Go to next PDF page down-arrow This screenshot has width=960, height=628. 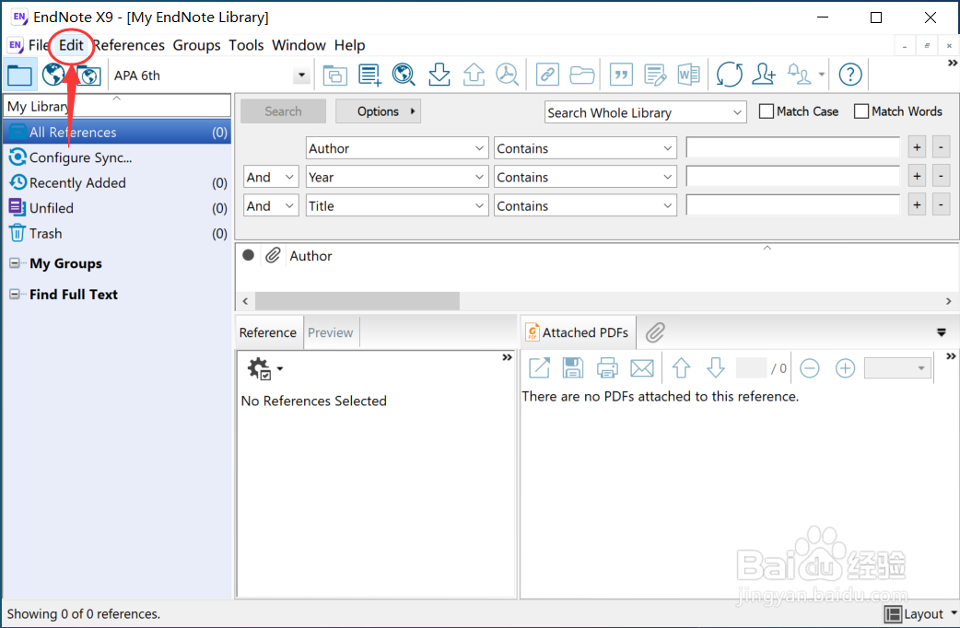click(715, 367)
